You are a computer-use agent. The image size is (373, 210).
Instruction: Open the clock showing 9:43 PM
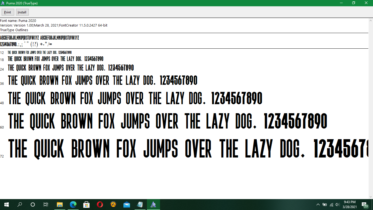pos(350,205)
